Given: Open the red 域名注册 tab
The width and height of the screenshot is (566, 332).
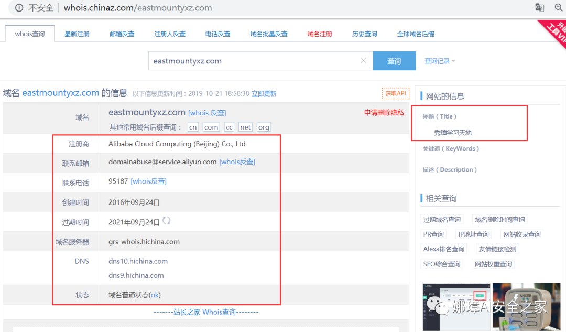Looking at the screenshot, I should (x=320, y=34).
